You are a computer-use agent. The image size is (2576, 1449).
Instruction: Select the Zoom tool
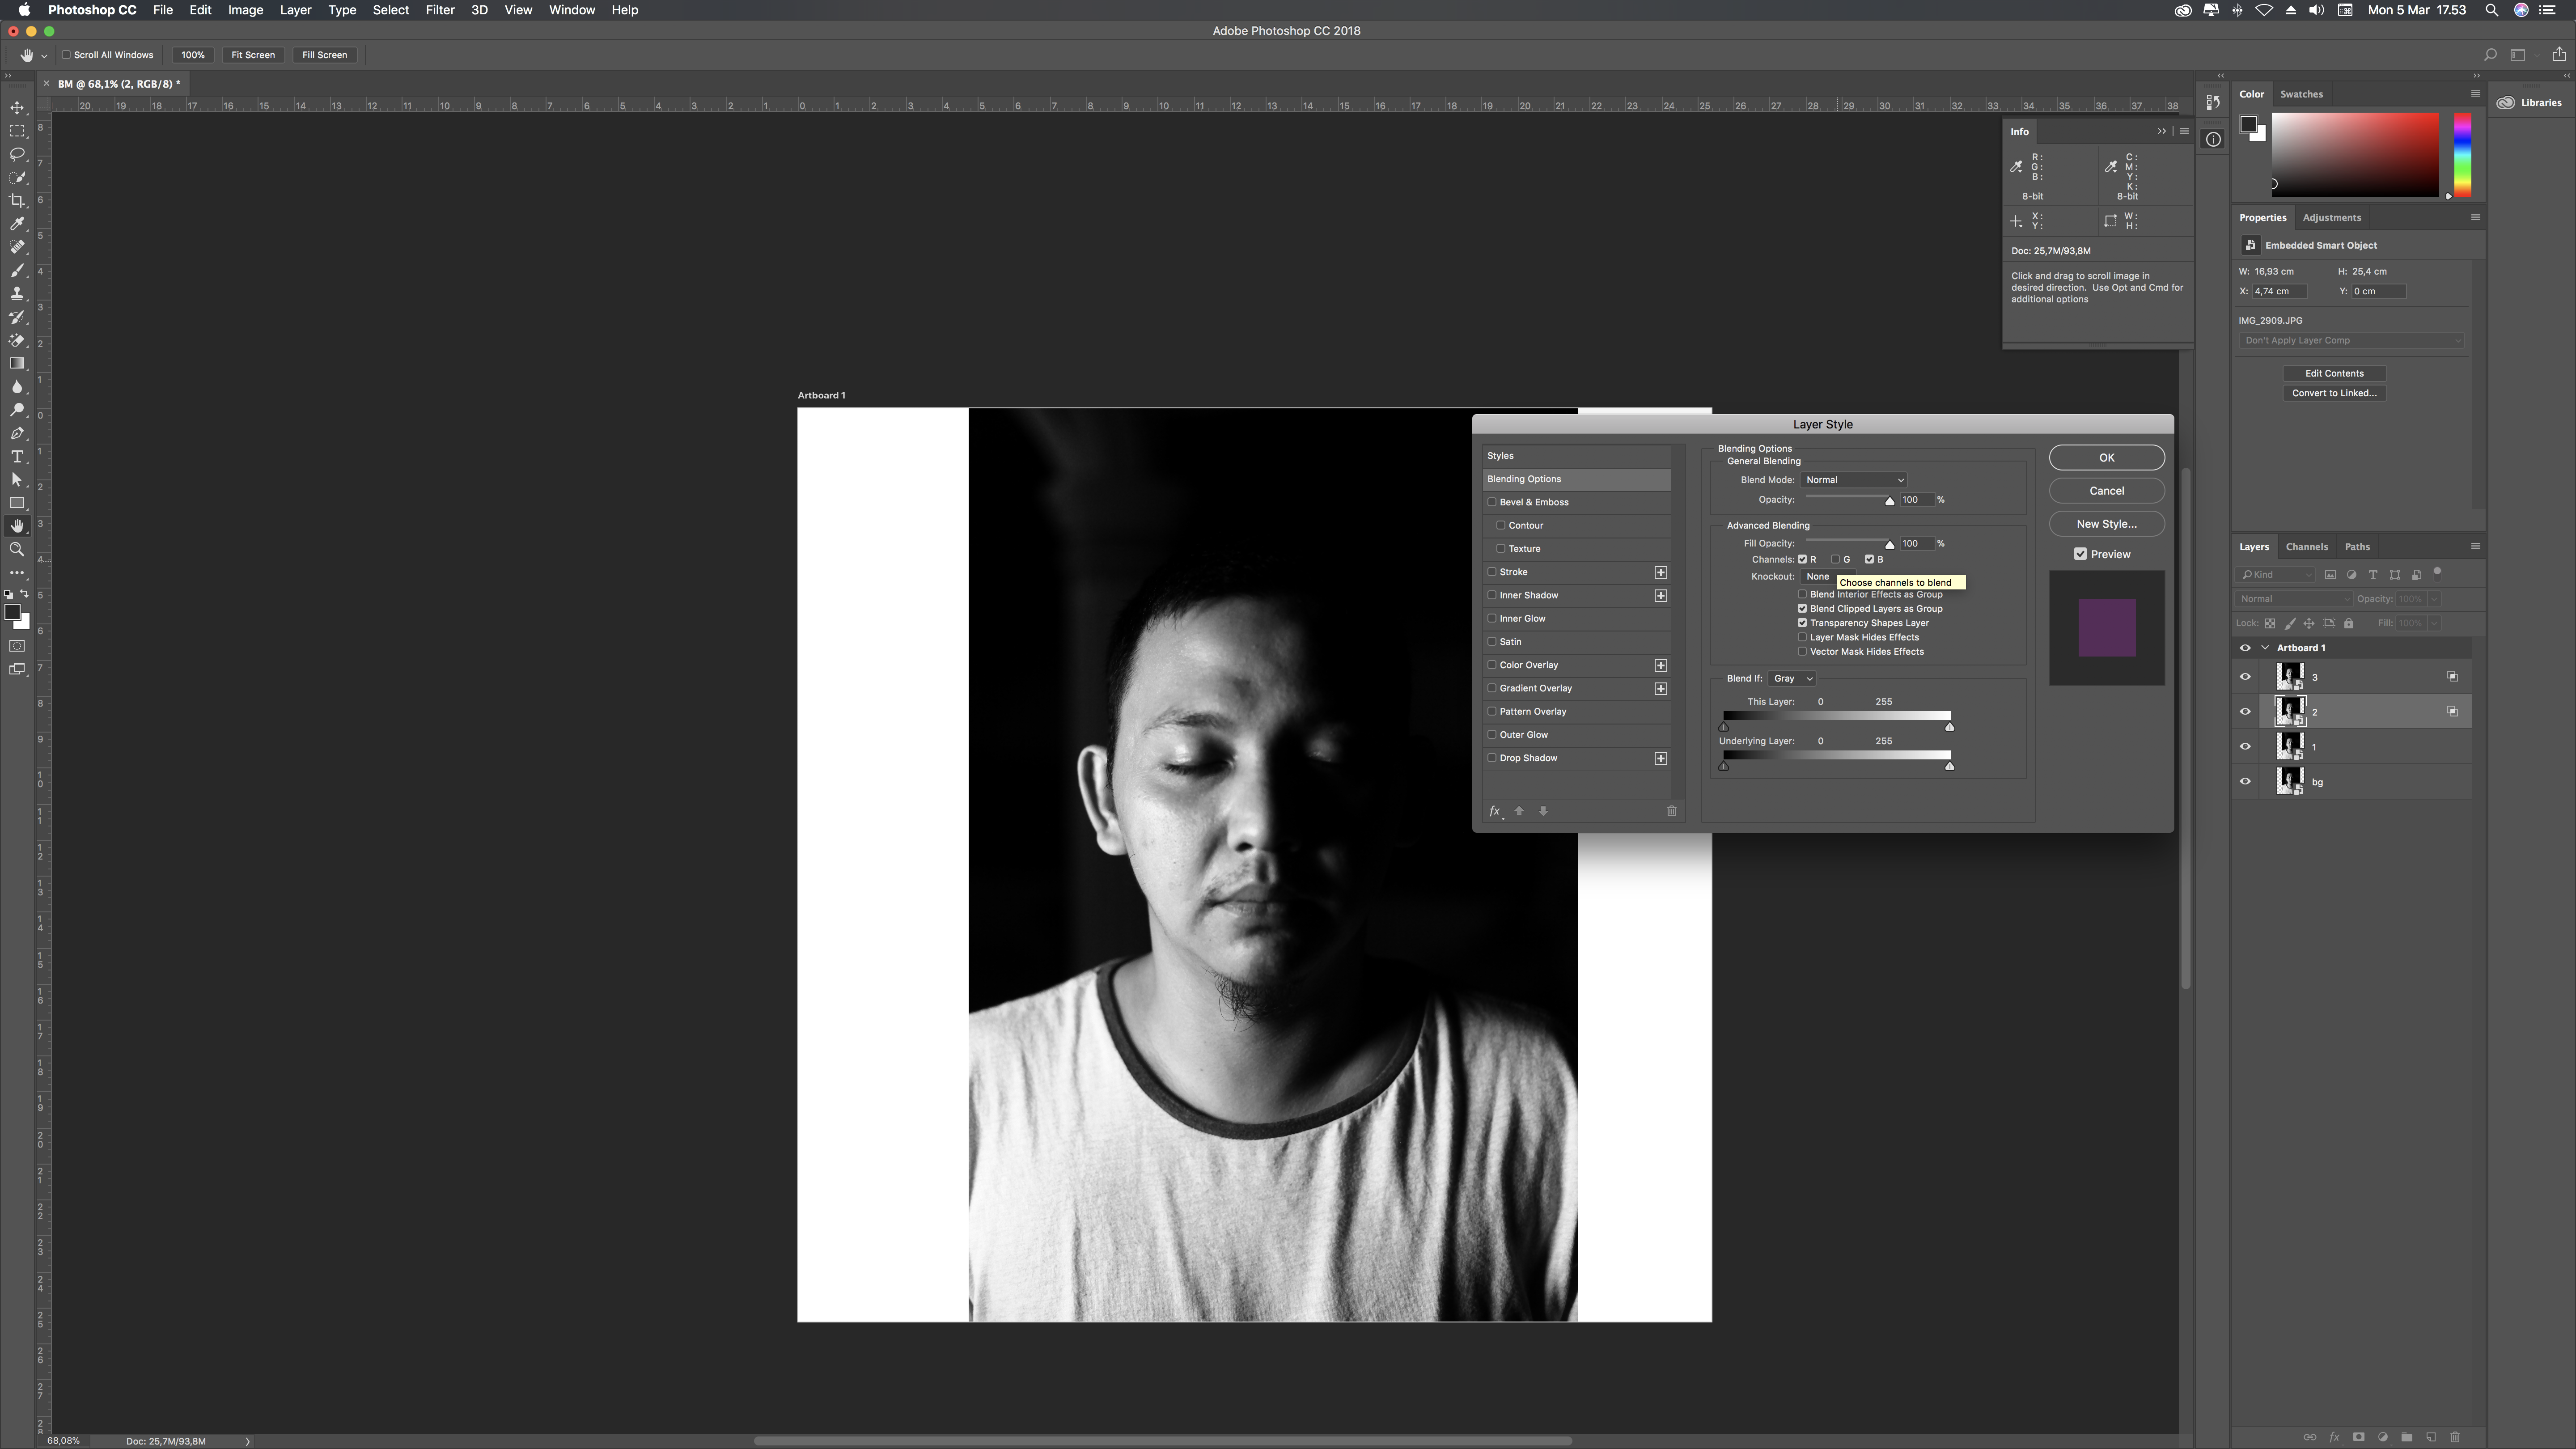click(x=17, y=549)
